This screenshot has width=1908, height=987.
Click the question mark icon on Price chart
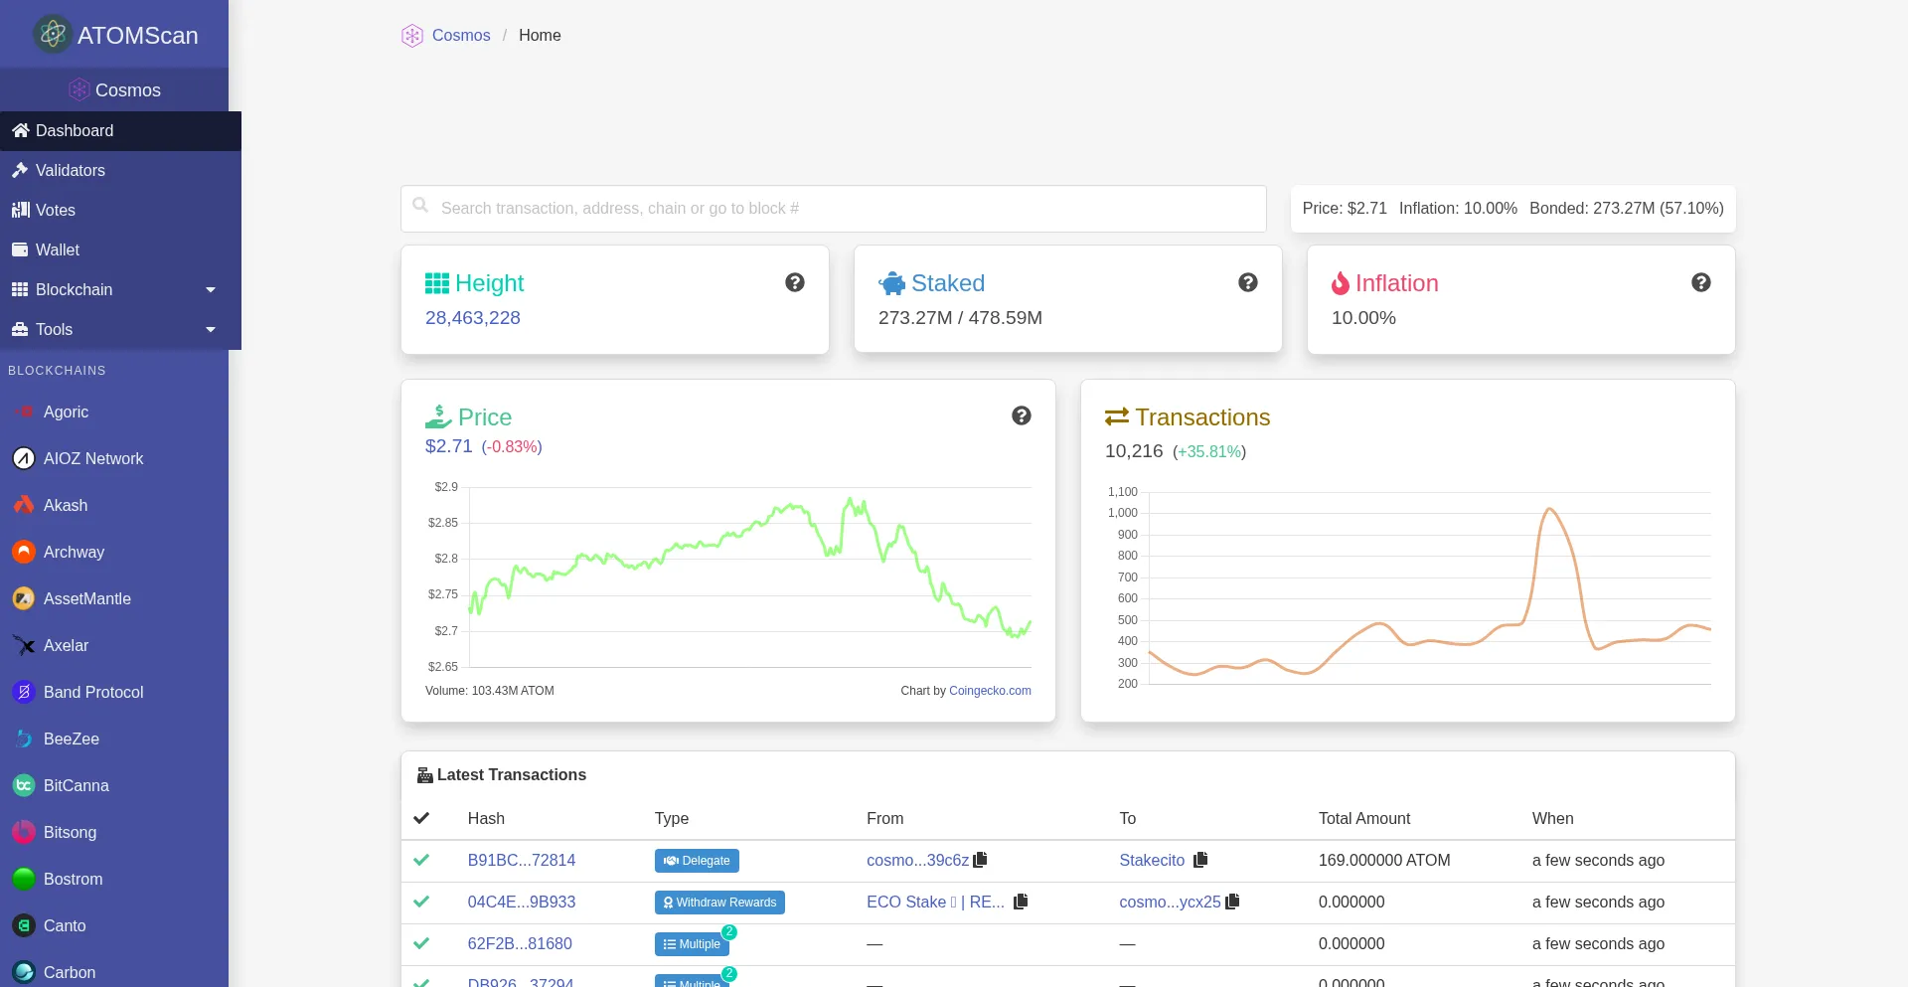1021,415
